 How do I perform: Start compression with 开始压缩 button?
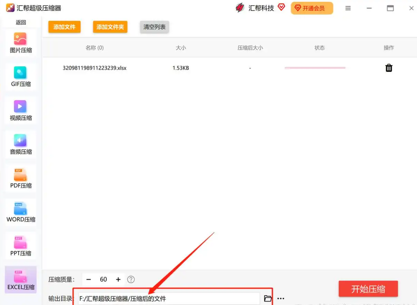(368, 289)
